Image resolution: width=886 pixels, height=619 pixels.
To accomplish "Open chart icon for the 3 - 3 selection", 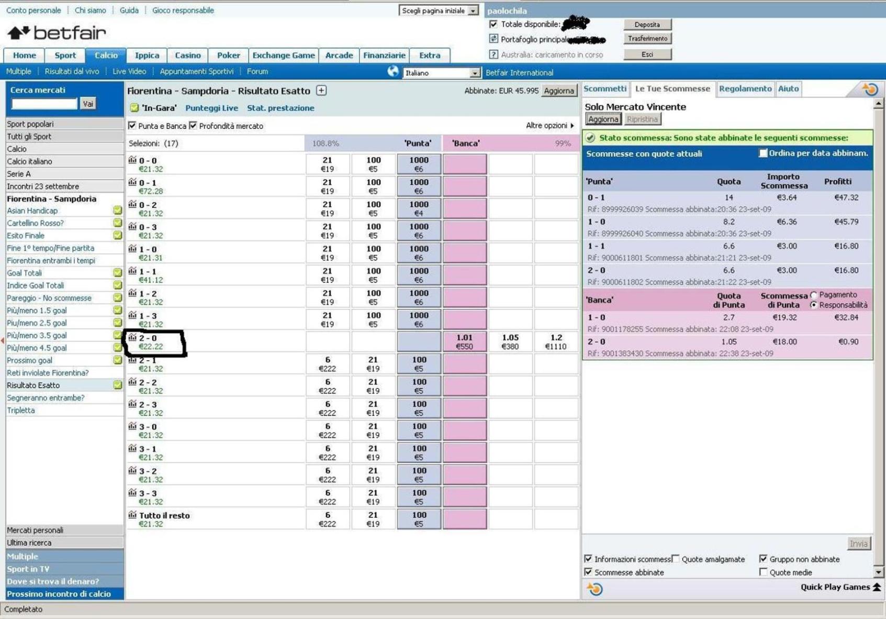I will pyautogui.click(x=132, y=493).
